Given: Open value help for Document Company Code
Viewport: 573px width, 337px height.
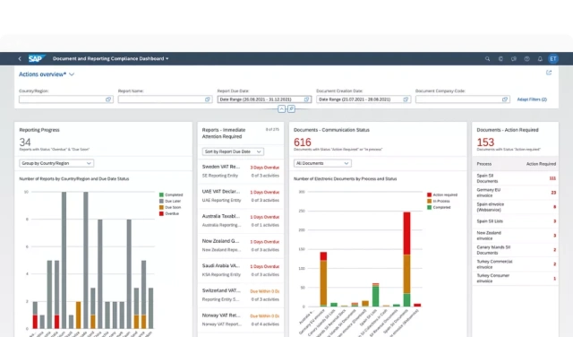Looking at the screenshot, I should (505, 99).
